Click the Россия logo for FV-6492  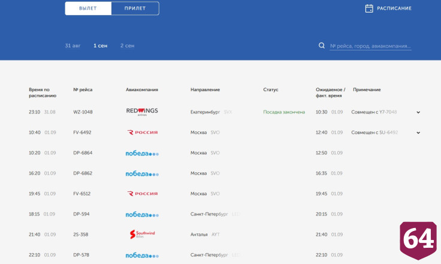[x=143, y=133]
